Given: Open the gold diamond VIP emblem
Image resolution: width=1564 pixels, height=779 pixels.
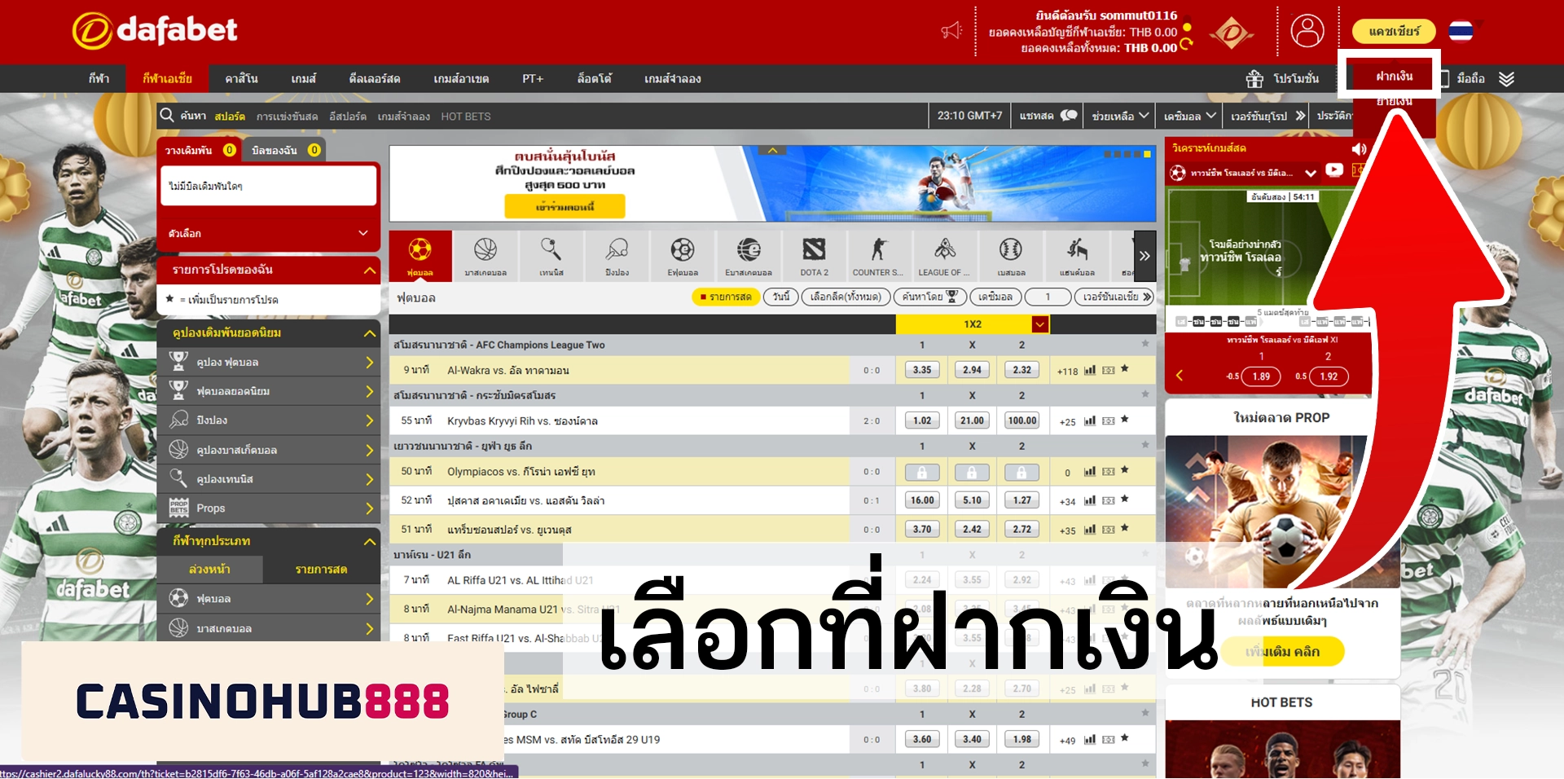Looking at the screenshot, I should (1232, 33).
